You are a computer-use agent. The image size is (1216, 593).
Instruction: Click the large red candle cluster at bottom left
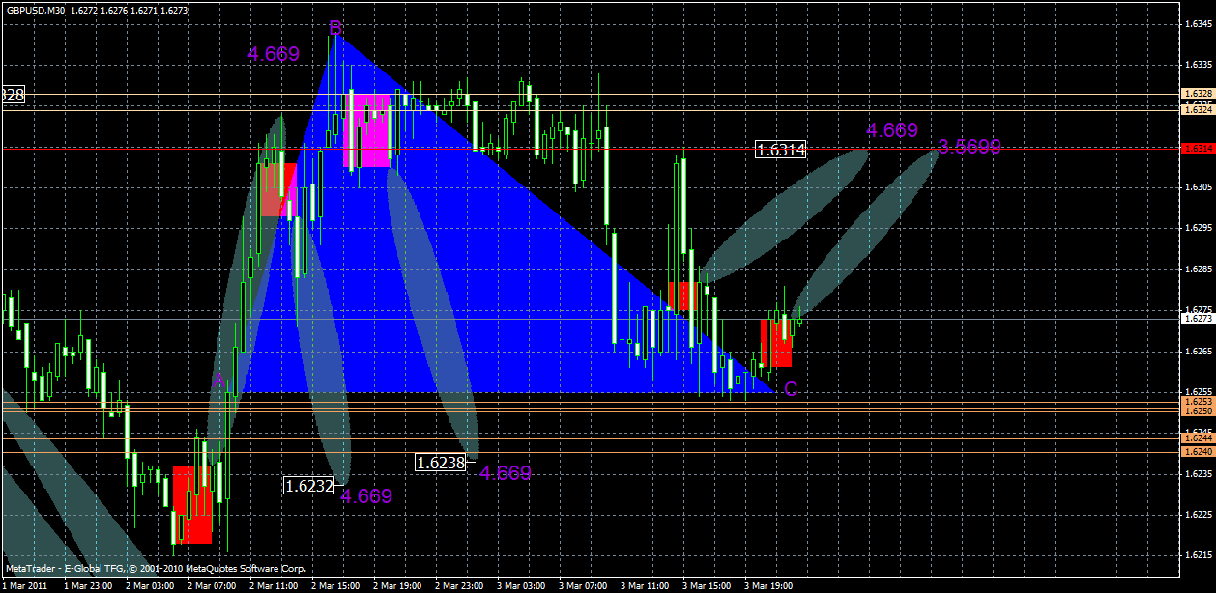(x=193, y=502)
